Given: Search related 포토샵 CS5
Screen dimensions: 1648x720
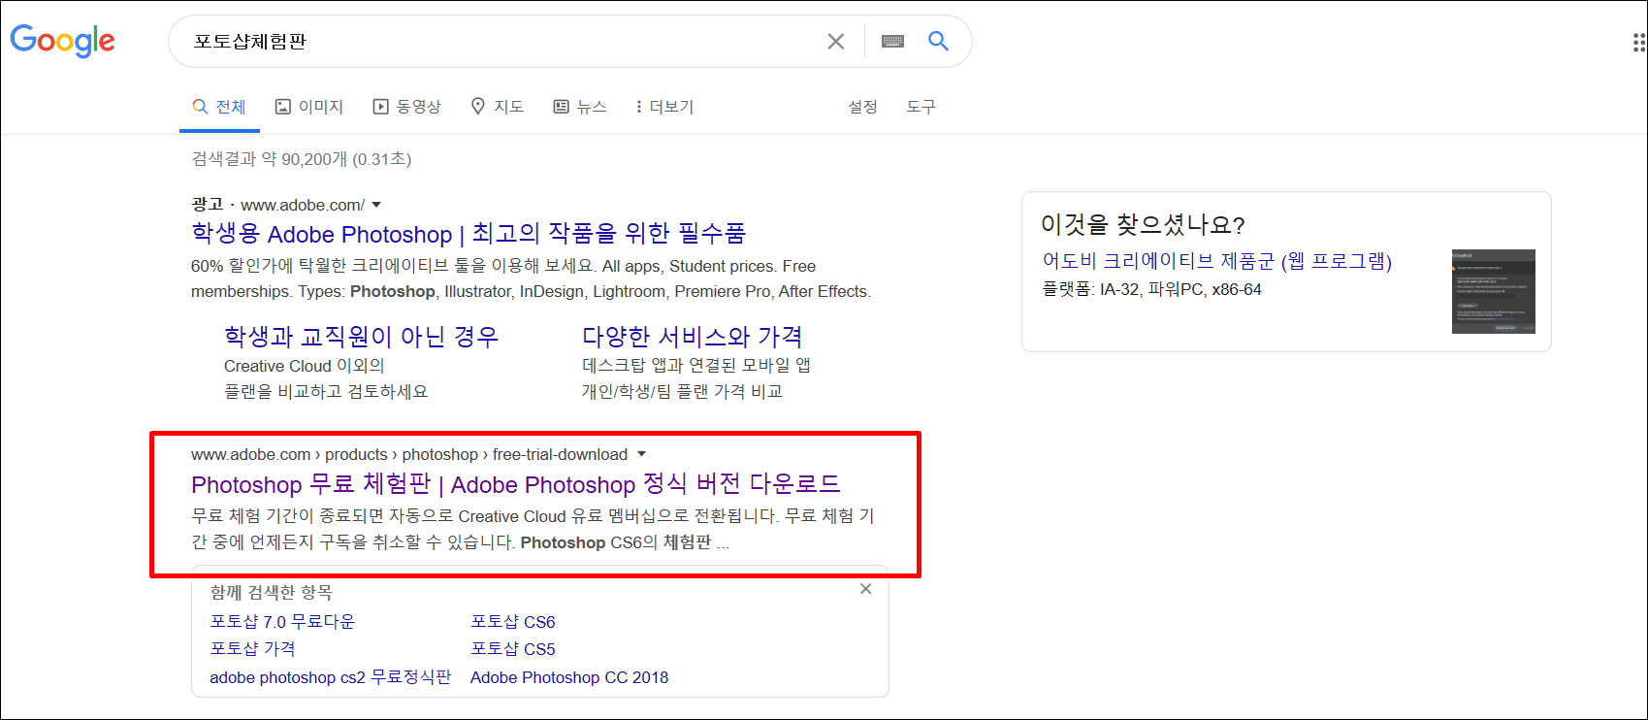Looking at the screenshot, I should click(513, 649).
